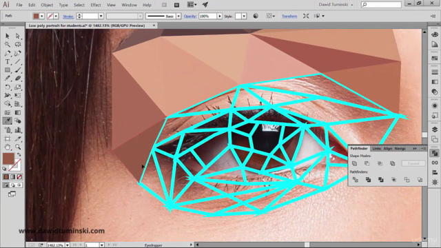Open the stroke color dropdown arrow in control bar
Viewport: 441px width, 248px height.
pyautogui.click(x=56, y=16)
